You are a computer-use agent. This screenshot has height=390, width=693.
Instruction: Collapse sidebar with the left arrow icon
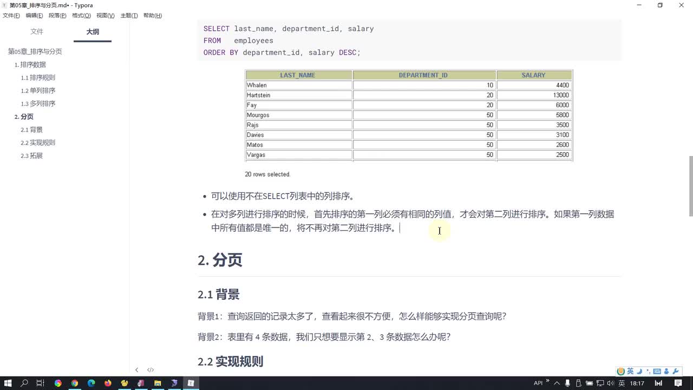click(x=136, y=370)
